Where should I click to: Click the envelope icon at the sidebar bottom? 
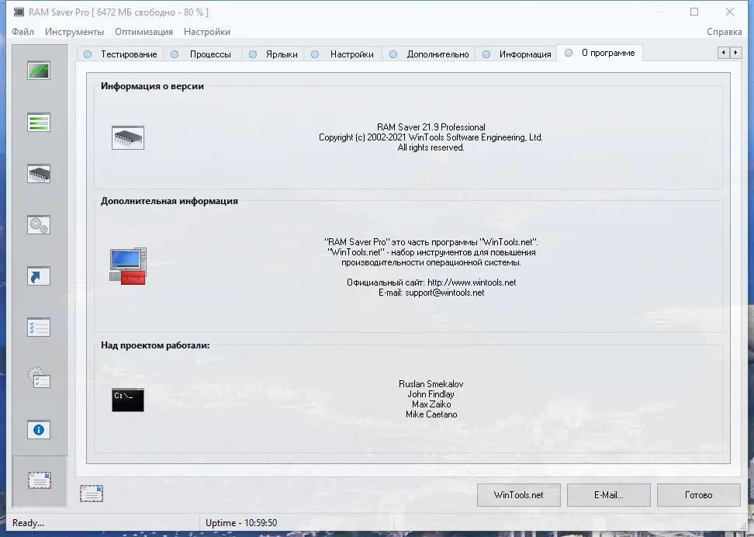click(x=39, y=481)
